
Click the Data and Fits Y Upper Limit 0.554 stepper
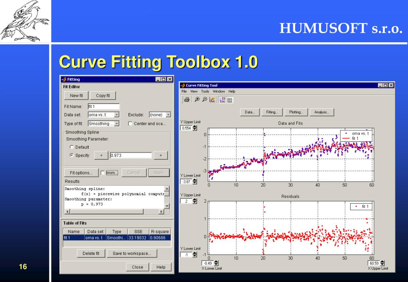point(195,128)
